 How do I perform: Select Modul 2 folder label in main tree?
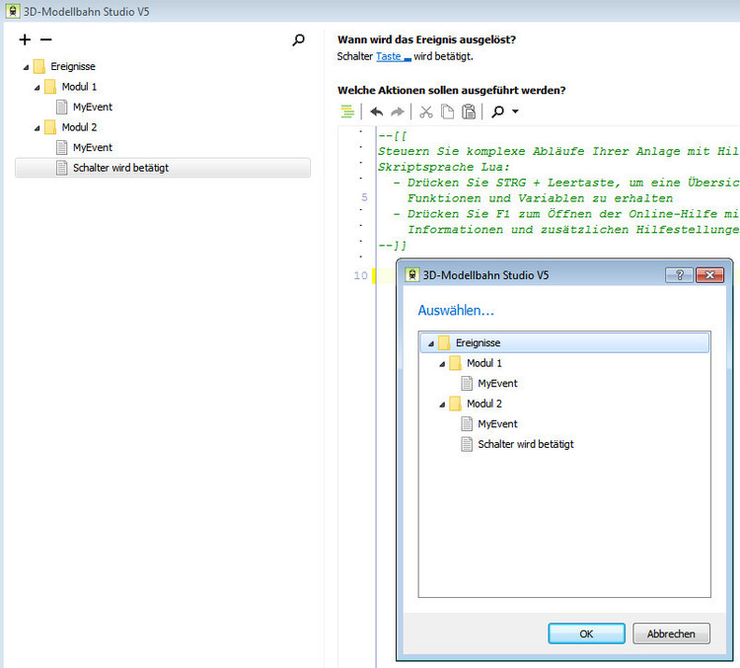(x=79, y=127)
